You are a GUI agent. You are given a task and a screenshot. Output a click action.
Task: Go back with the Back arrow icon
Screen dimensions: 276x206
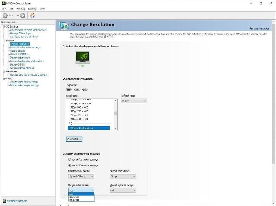[5, 16]
